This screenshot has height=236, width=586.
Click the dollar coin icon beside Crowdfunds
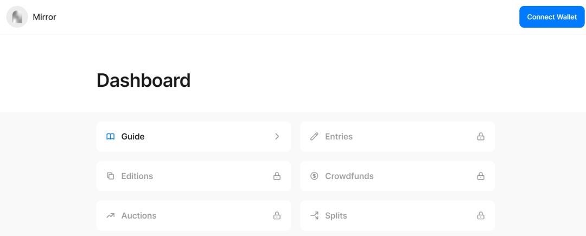314,176
